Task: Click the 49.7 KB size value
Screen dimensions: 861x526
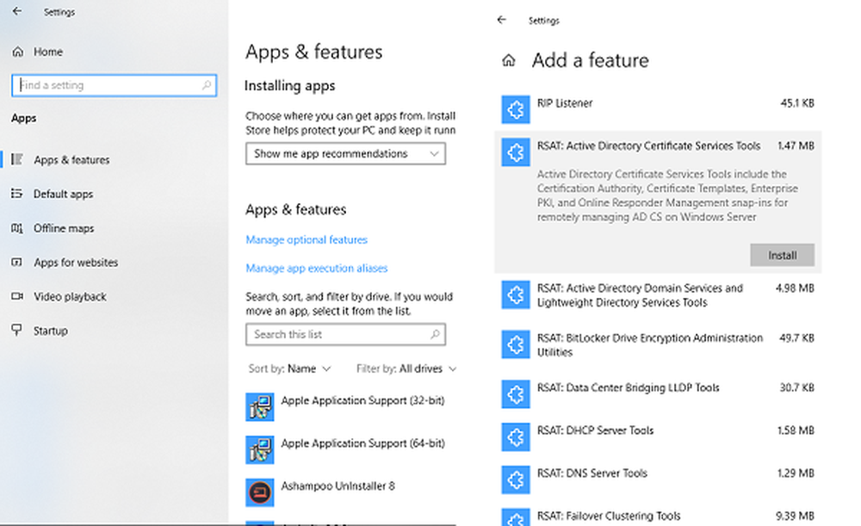Action: click(796, 337)
